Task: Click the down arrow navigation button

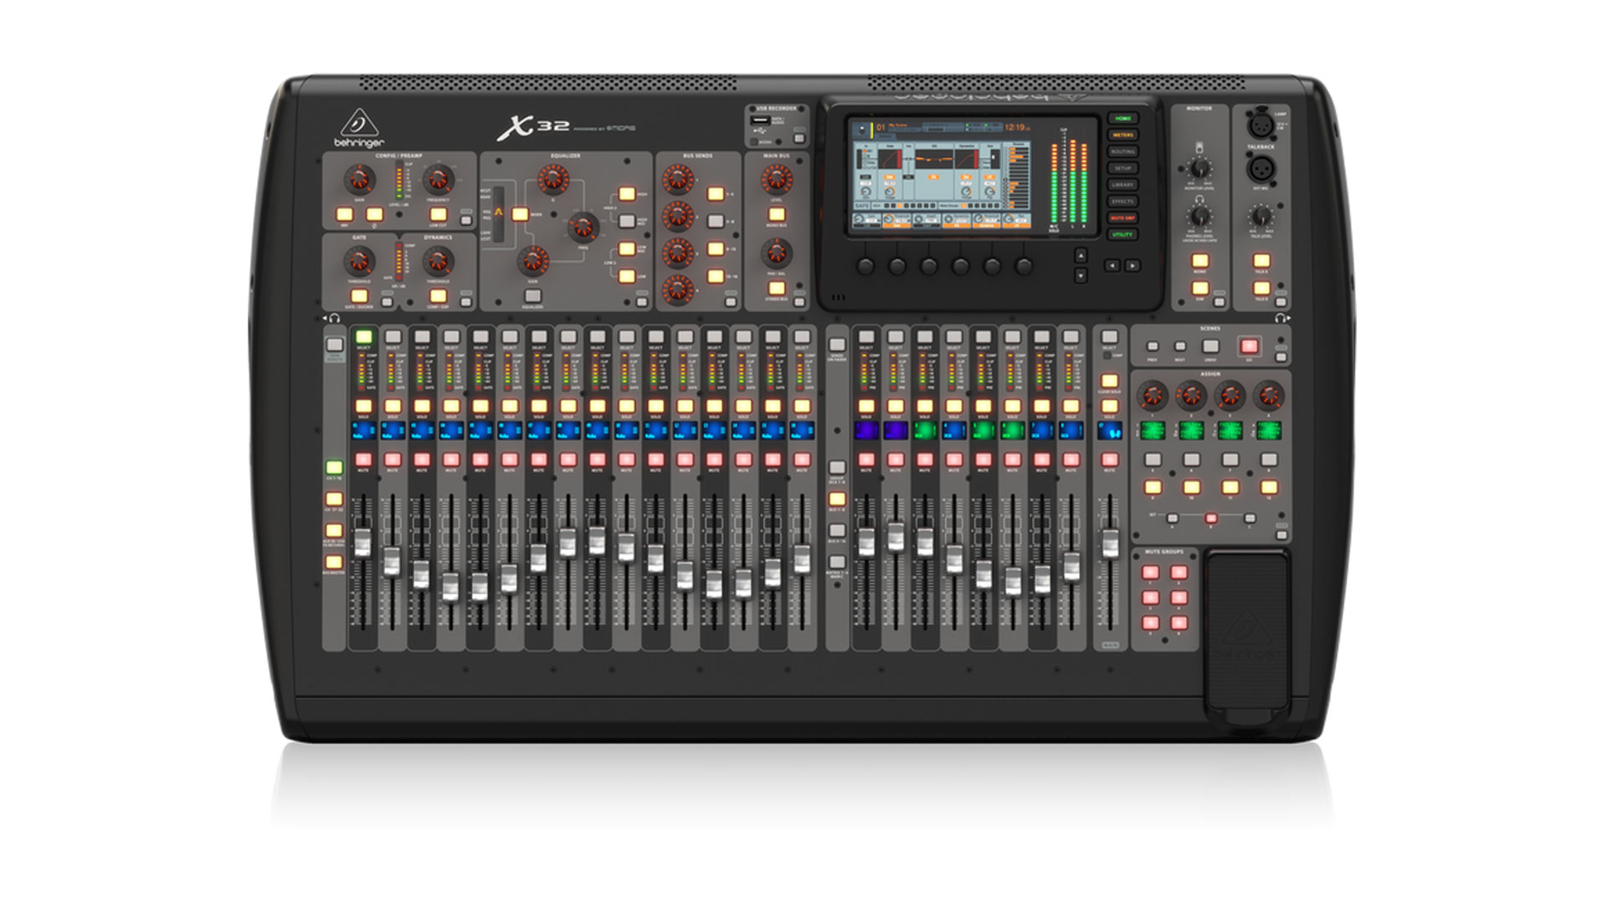Action: [1081, 275]
